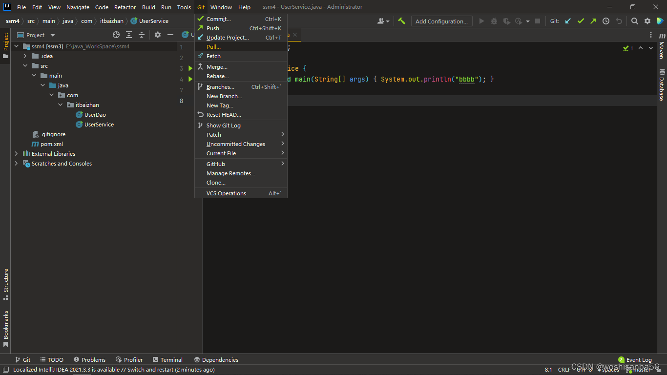Image resolution: width=667 pixels, height=375 pixels.
Task: Open the Problems tool window tab
Action: (x=89, y=360)
